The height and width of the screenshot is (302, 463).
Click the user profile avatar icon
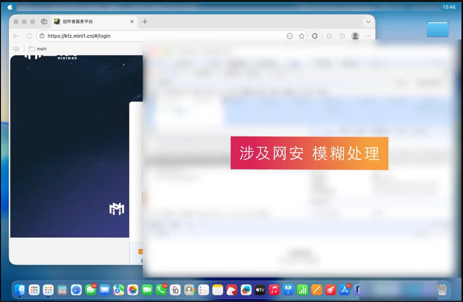point(355,36)
